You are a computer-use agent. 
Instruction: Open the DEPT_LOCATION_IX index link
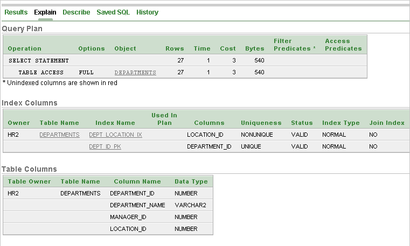(115, 135)
